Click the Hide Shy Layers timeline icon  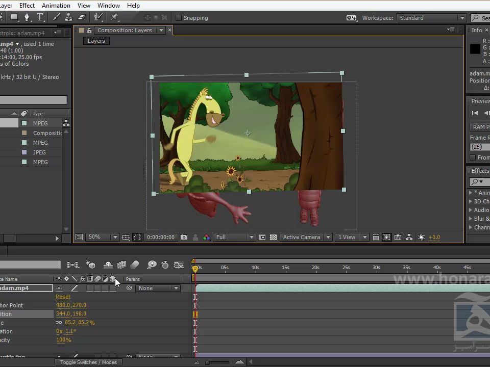click(108, 265)
